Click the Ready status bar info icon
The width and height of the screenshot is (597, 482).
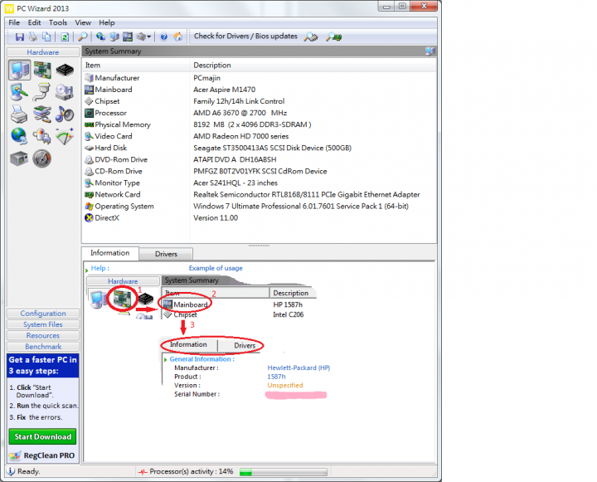tap(11, 471)
